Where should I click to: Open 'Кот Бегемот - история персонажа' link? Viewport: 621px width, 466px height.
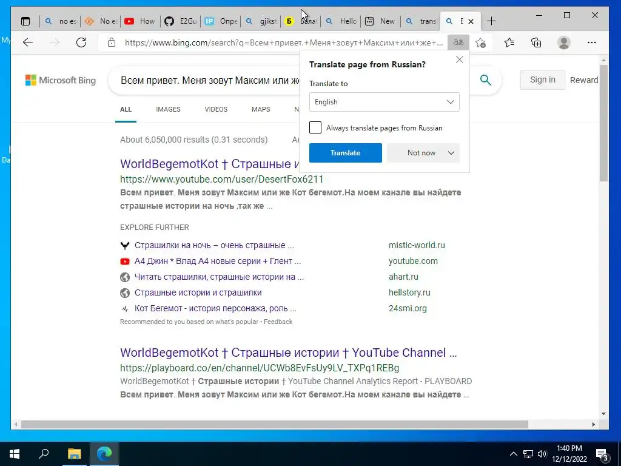coord(215,308)
